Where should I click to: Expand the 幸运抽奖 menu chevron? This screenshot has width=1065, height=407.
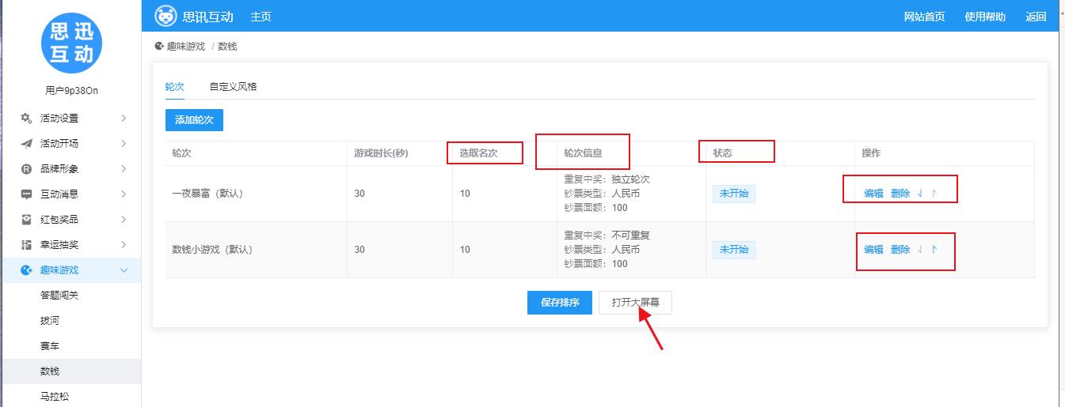pyautogui.click(x=124, y=245)
